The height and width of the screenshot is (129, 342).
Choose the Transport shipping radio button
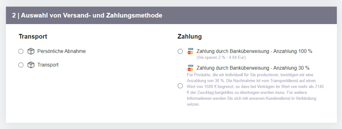pos(21,65)
